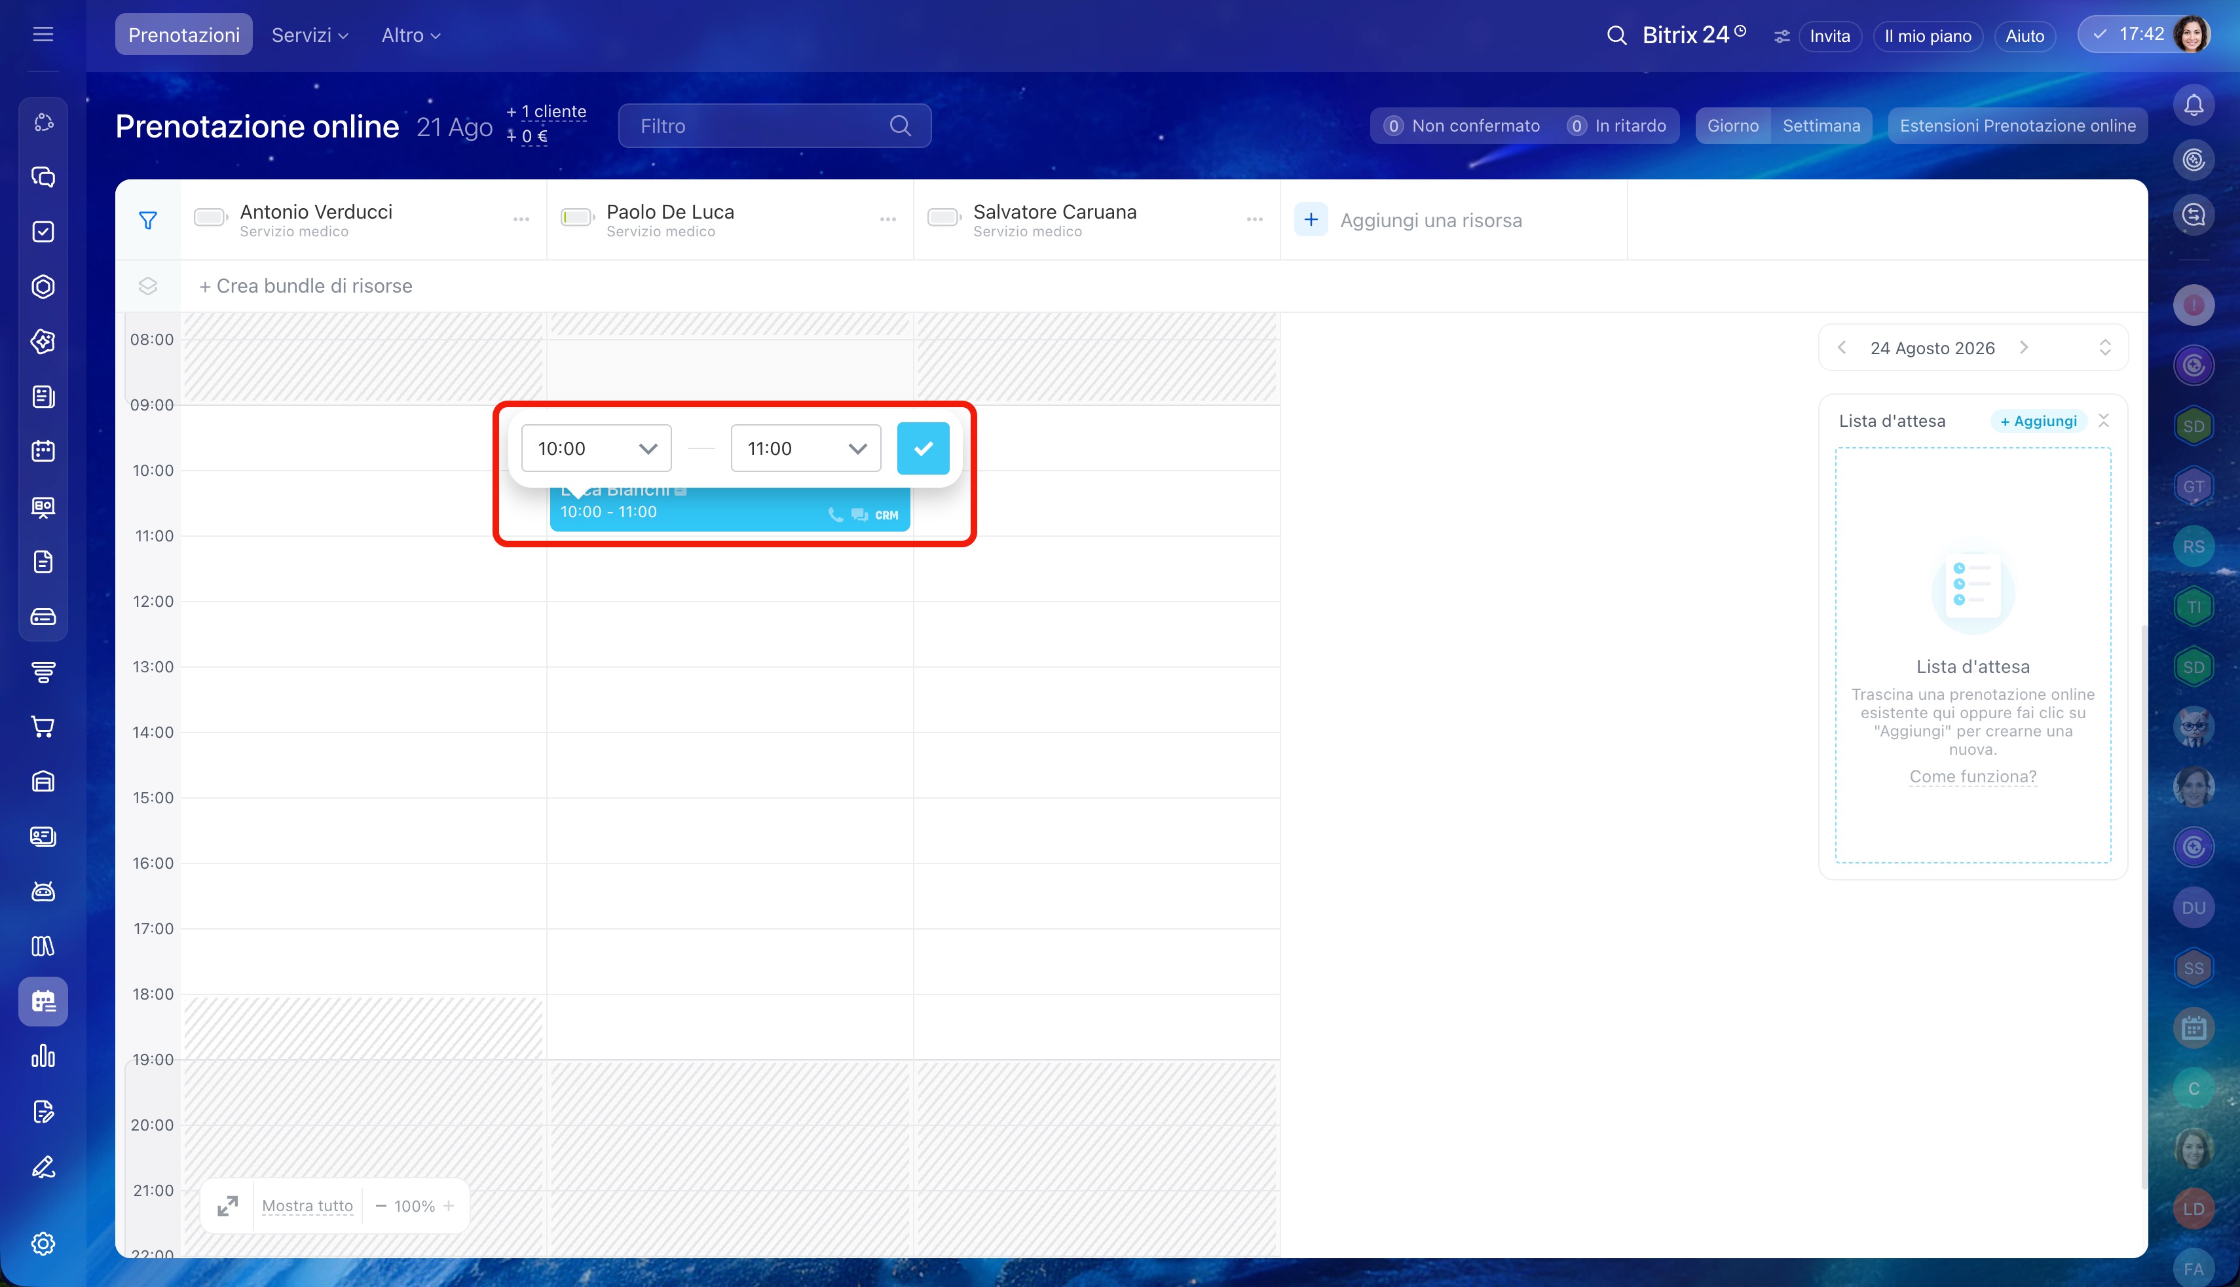Click the plus icon for Aggiungi una risorsa
Viewport: 2240px width, 1287px height.
(x=1311, y=219)
